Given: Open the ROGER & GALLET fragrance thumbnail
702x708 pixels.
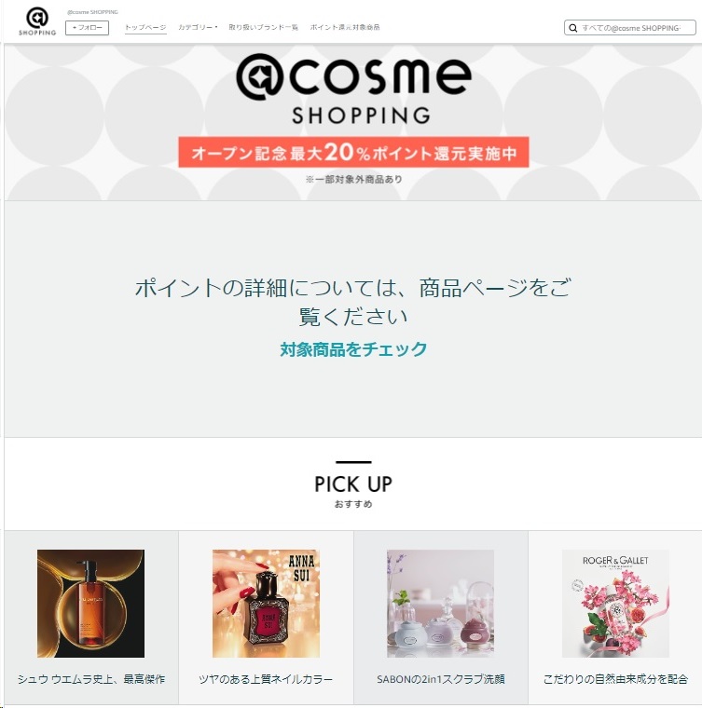Looking at the screenshot, I should pos(615,604).
